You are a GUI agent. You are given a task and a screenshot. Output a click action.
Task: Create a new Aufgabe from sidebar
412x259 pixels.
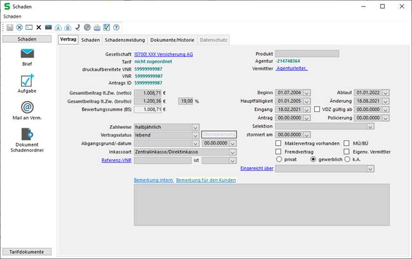coord(27,81)
